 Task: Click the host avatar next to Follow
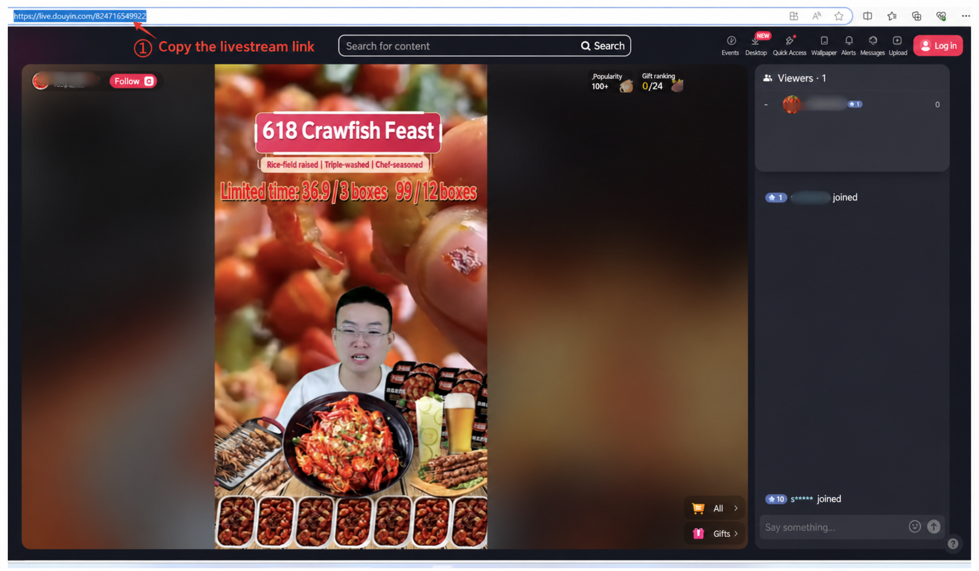tap(41, 81)
